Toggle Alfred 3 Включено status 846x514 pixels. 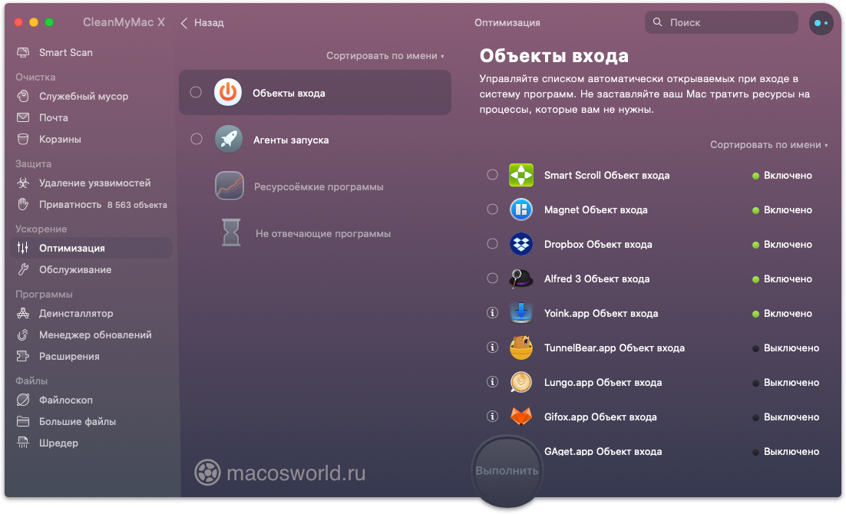(x=782, y=278)
